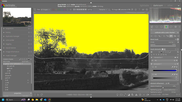Toggle clipping warning triangle icon
Image resolution: width=182 pixels, height=102 pixels.
(136, 95)
